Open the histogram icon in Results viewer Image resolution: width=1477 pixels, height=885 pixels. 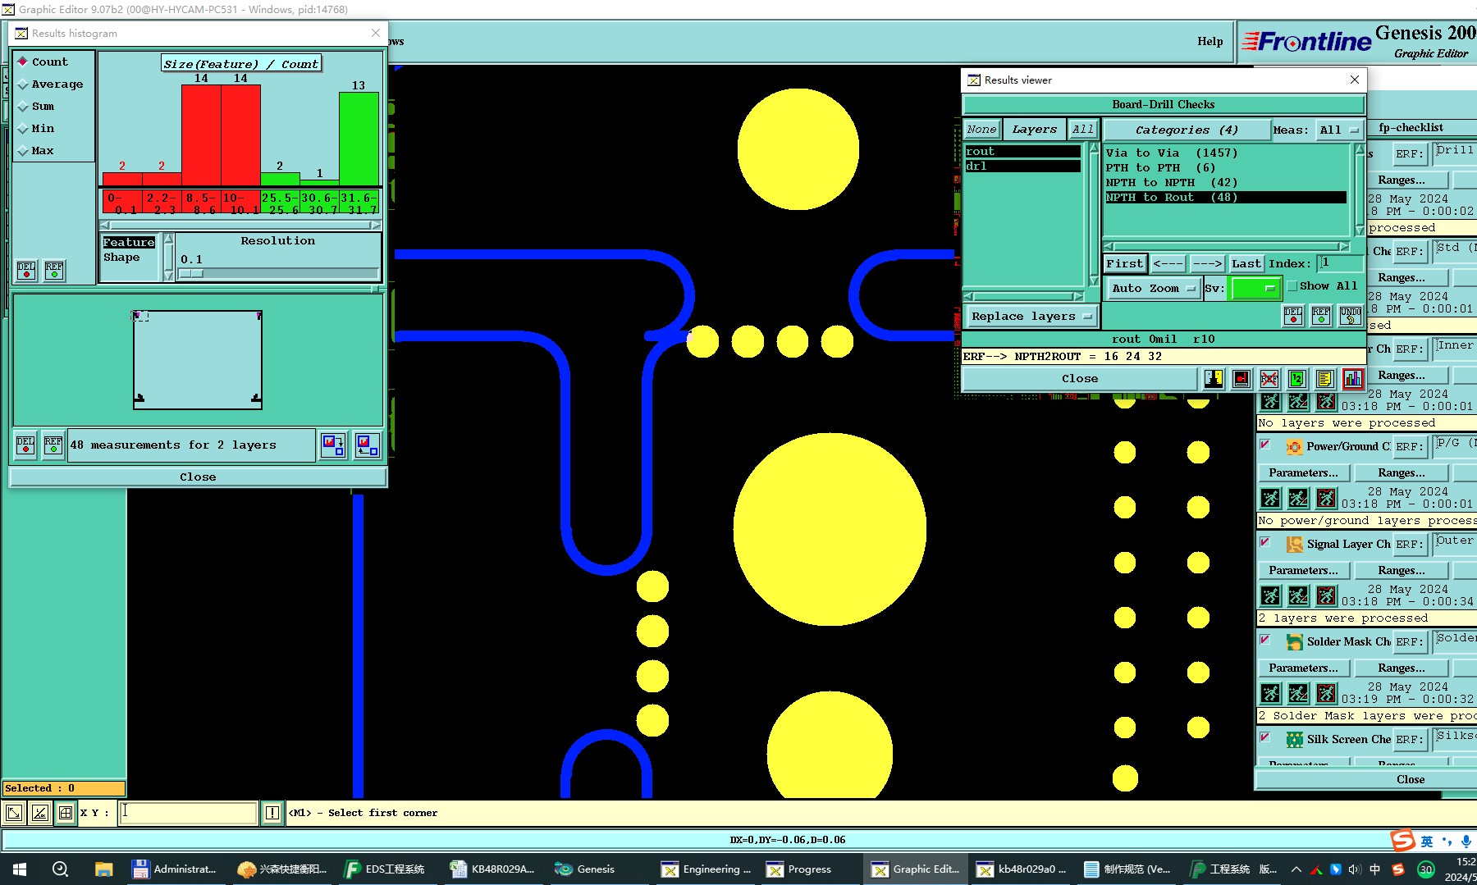1352,378
